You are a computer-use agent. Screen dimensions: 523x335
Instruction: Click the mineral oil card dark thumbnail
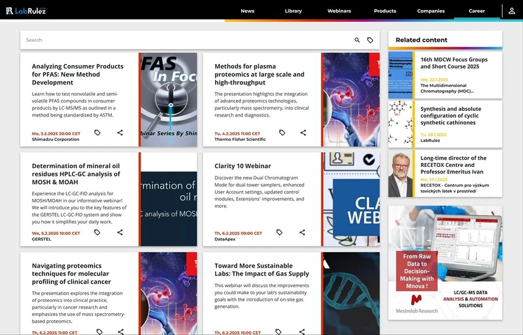(x=169, y=199)
